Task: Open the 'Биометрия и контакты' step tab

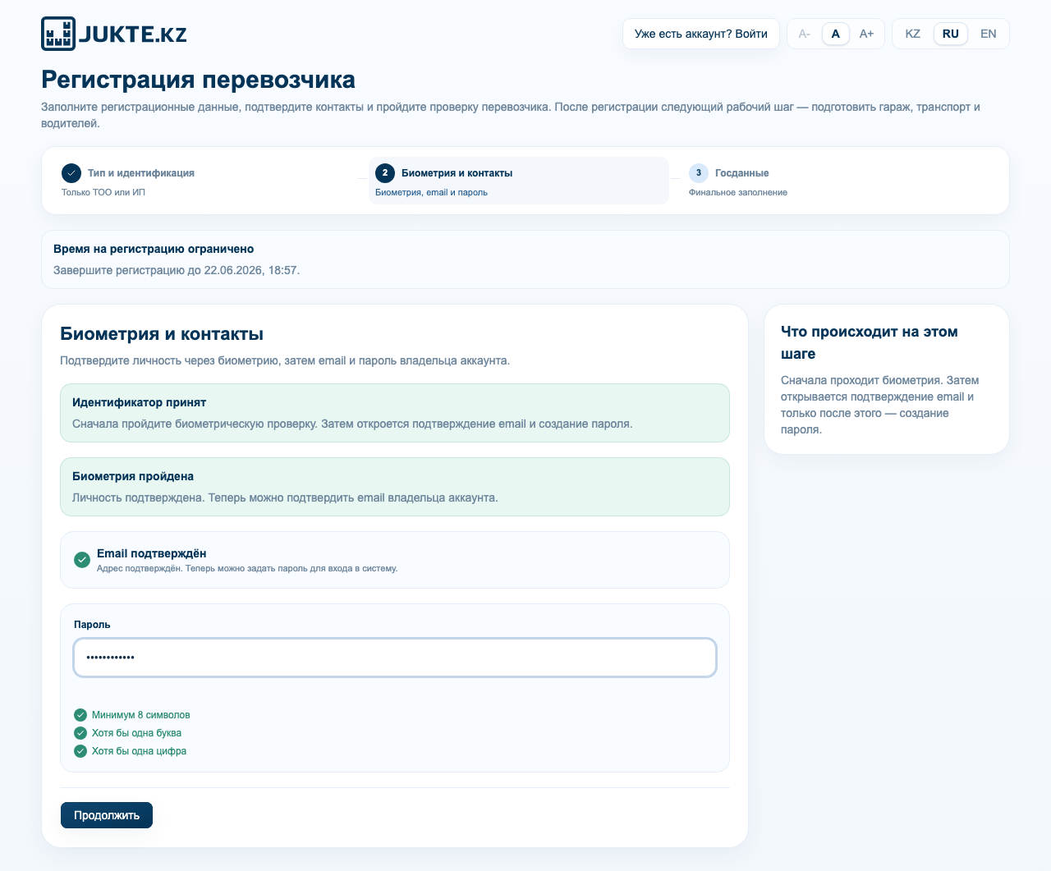Action: click(x=519, y=181)
